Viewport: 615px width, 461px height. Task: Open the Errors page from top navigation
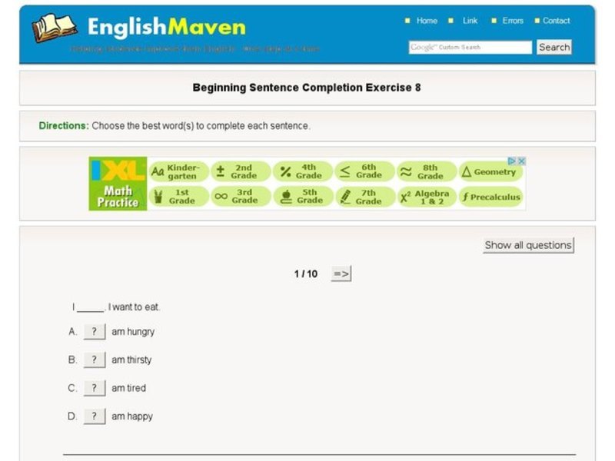(x=511, y=21)
